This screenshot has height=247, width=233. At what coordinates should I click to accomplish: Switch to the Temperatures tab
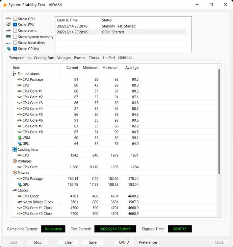[20, 58]
